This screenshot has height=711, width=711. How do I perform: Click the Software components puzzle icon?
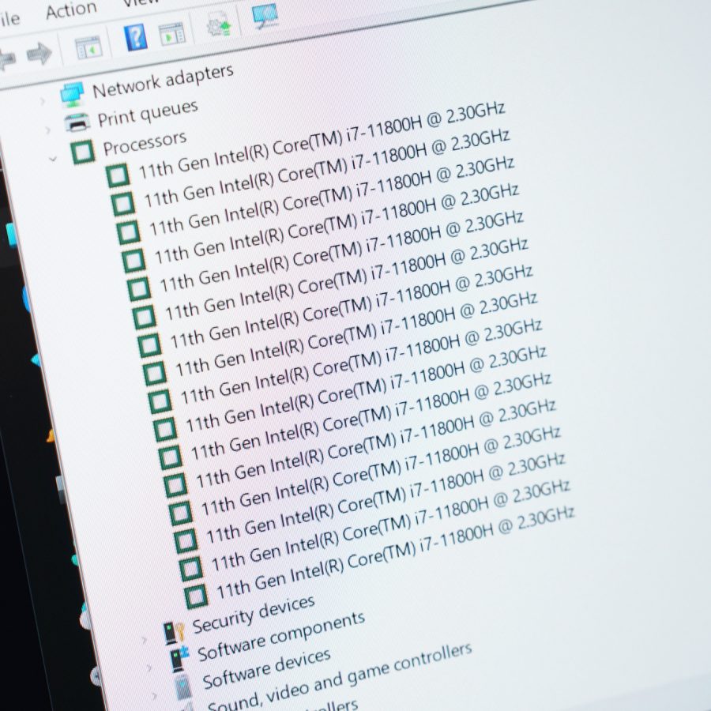click(x=179, y=659)
